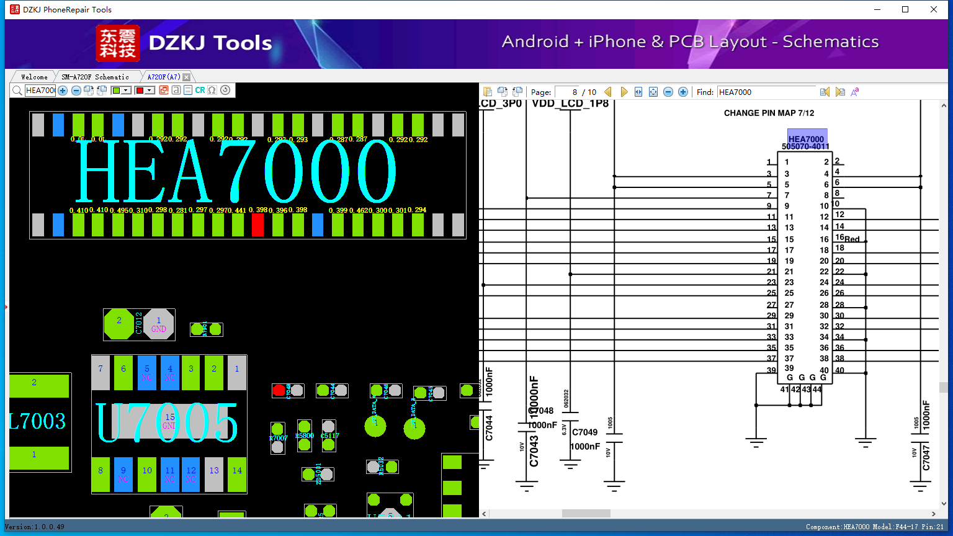Toggle component text labels 'a' icon
This screenshot has width=953, height=536.
pyautogui.click(x=176, y=90)
